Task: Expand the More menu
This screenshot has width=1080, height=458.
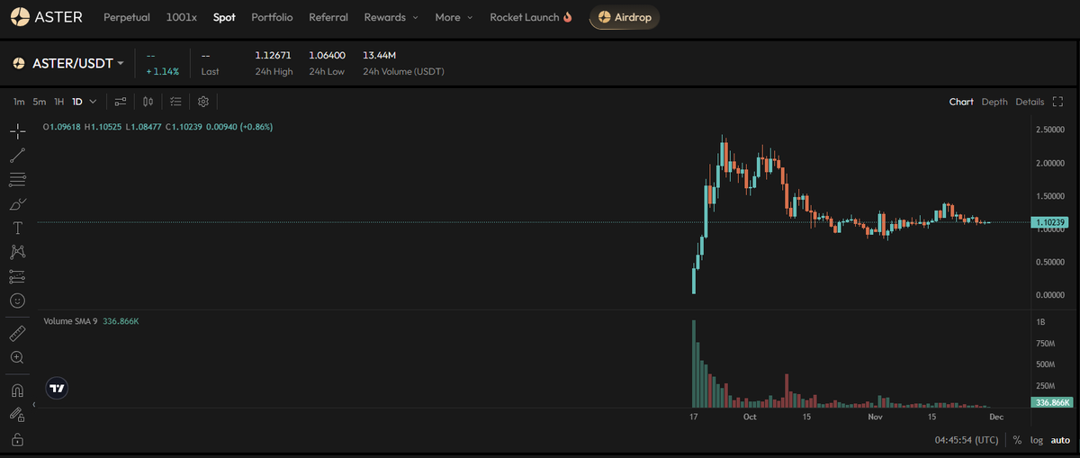Action: tap(454, 17)
